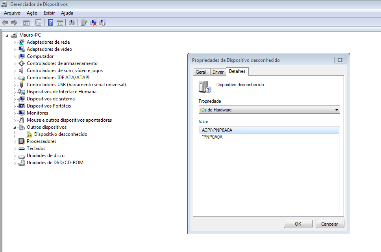The height and width of the screenshot is (252, 381).
Task: Open the Ajuda menu
Action: 67,13
